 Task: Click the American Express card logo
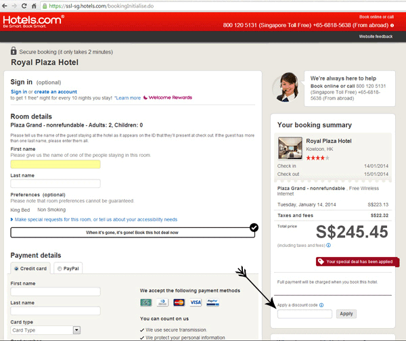pos(146,302)
